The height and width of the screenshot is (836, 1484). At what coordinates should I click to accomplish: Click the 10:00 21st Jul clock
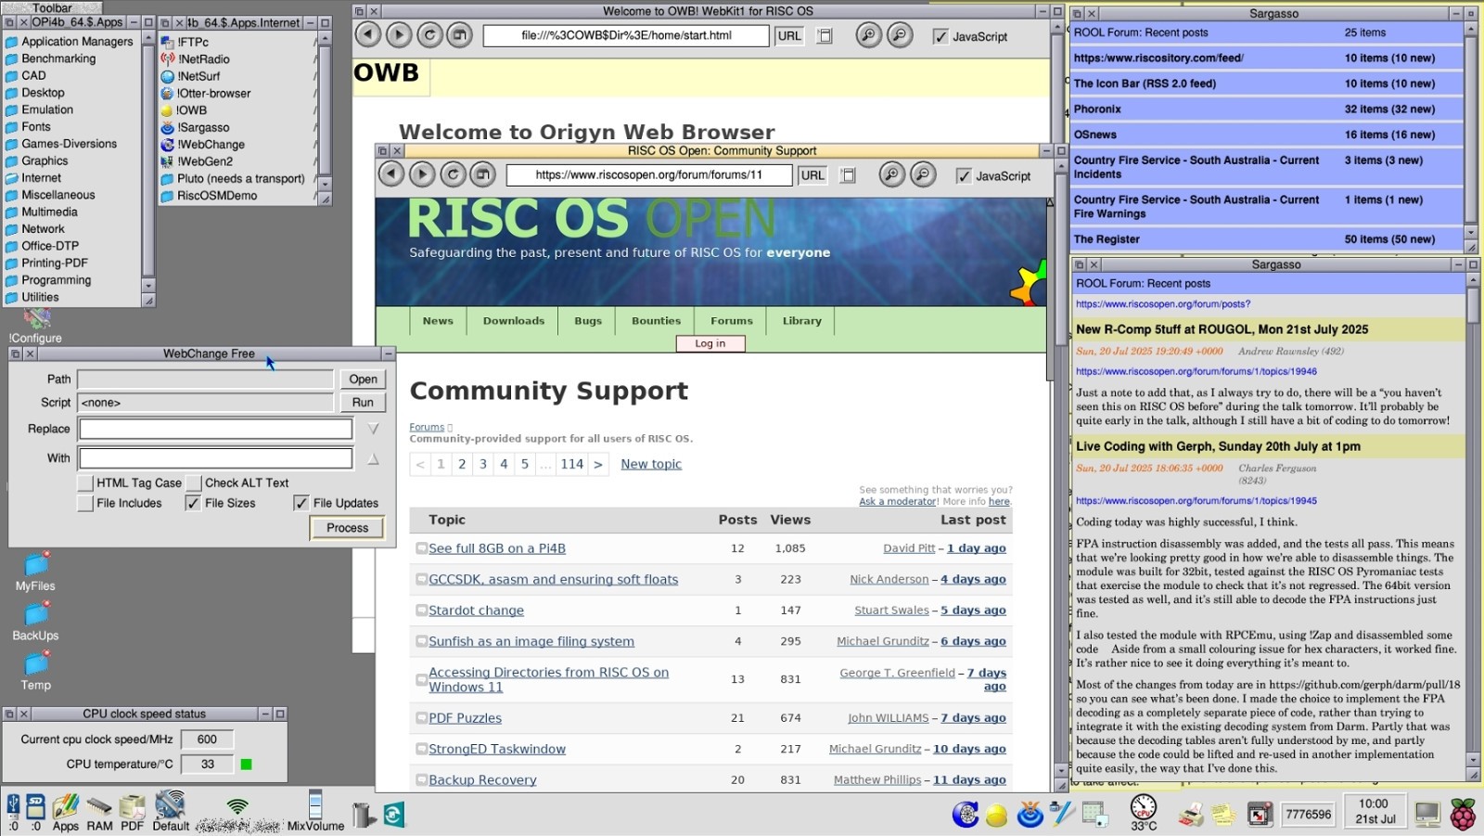(1374, 812)
